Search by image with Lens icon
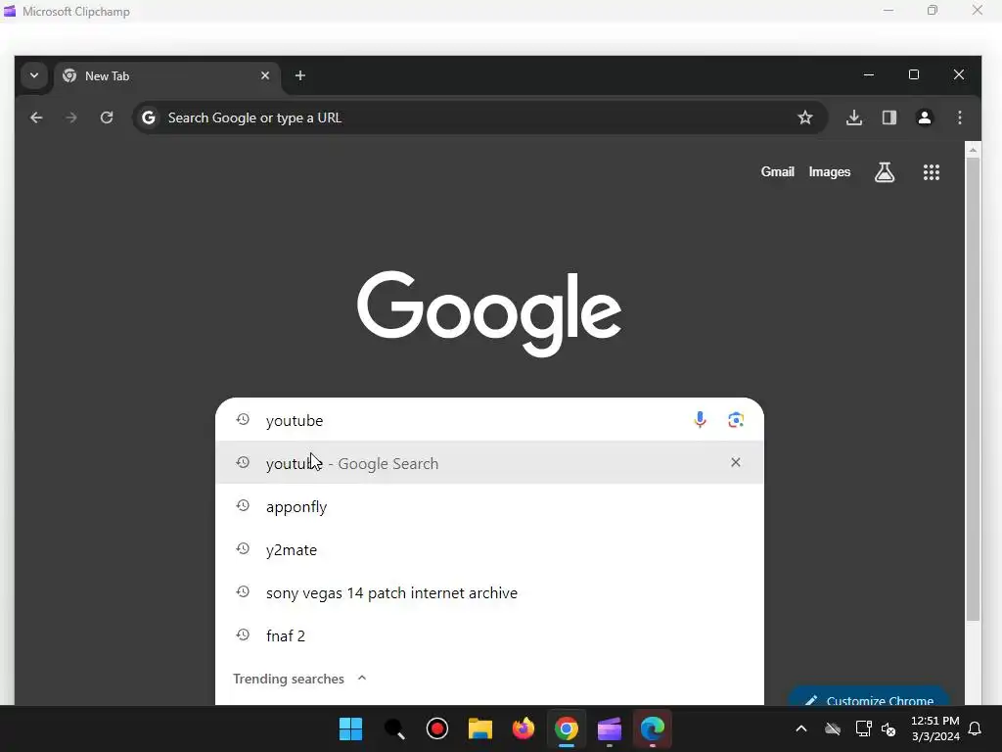 [736, 420]
